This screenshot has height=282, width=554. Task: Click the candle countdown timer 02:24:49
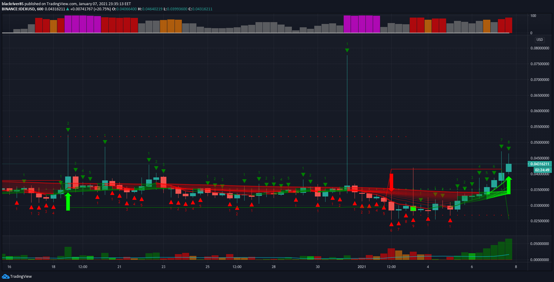pyautogui.click(x=542, y=170)
